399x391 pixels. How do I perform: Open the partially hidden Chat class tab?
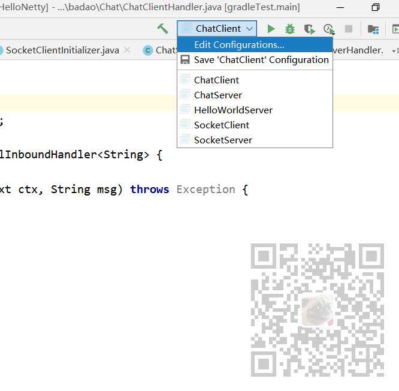pos(160,50)
